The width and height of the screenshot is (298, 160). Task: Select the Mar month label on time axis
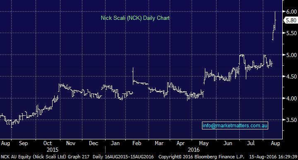point(159,143)
